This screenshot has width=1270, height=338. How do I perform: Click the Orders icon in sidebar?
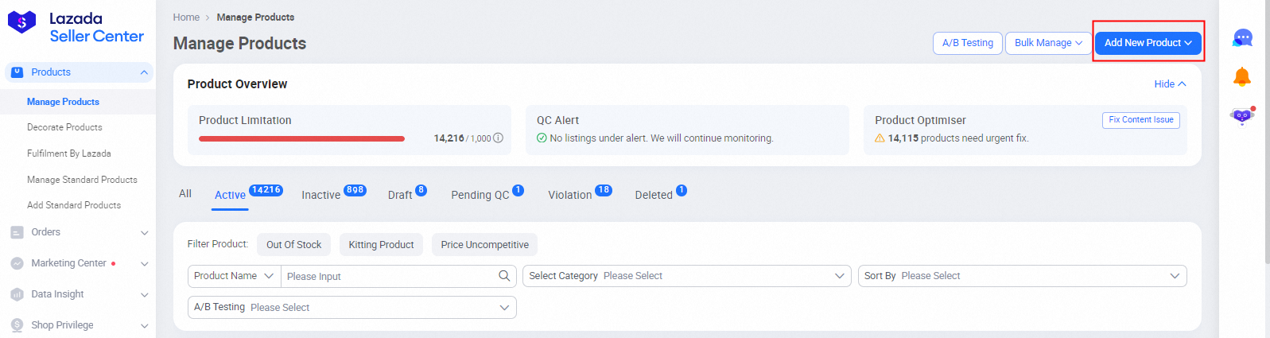point(17,232)
